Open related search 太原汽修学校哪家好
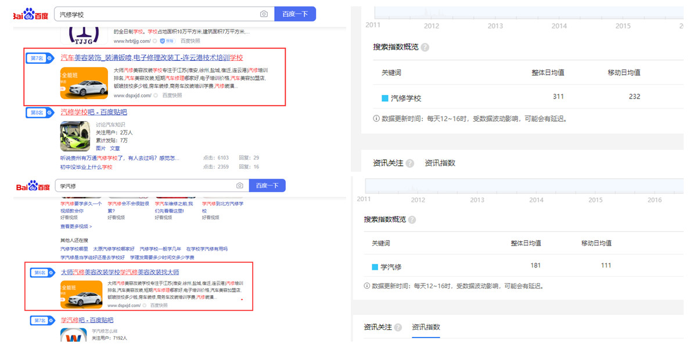The width and height of the screenshot is (697, 348). pos(113,249)
